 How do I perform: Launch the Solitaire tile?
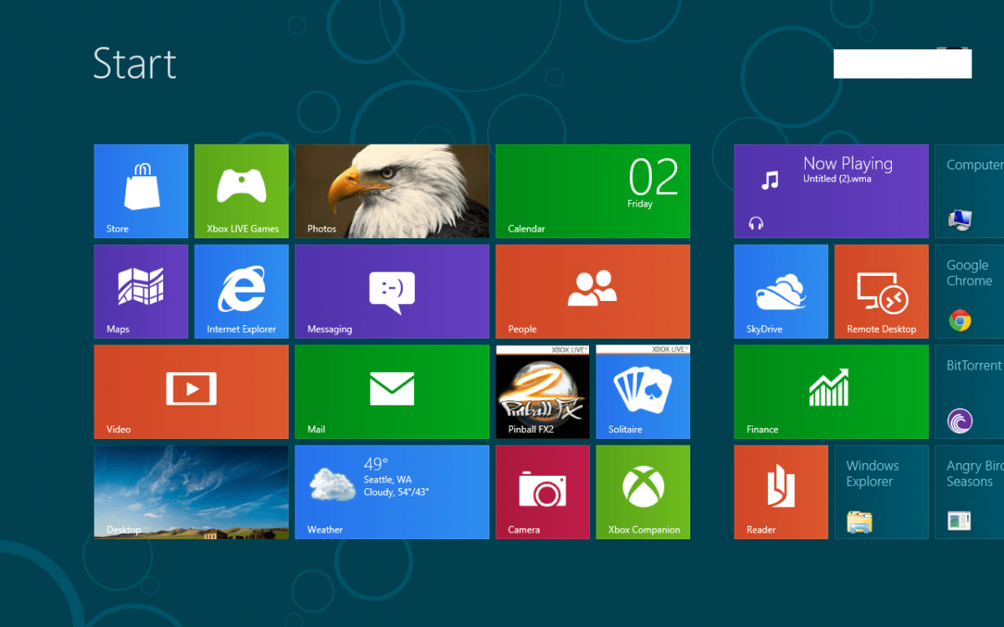(x=643, y=391)
